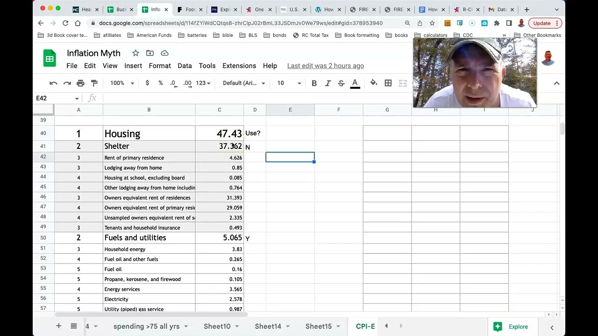Open the Sheet15 tab menu arrow
598x336 pixels.
pyautogui.click(x=338, y=326)
